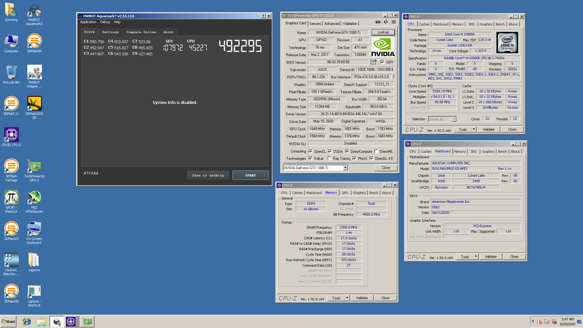This screenshot has width=583, height=328.
Task: Toggle the DirectCompute checkbox
Action: pos(347,151)
